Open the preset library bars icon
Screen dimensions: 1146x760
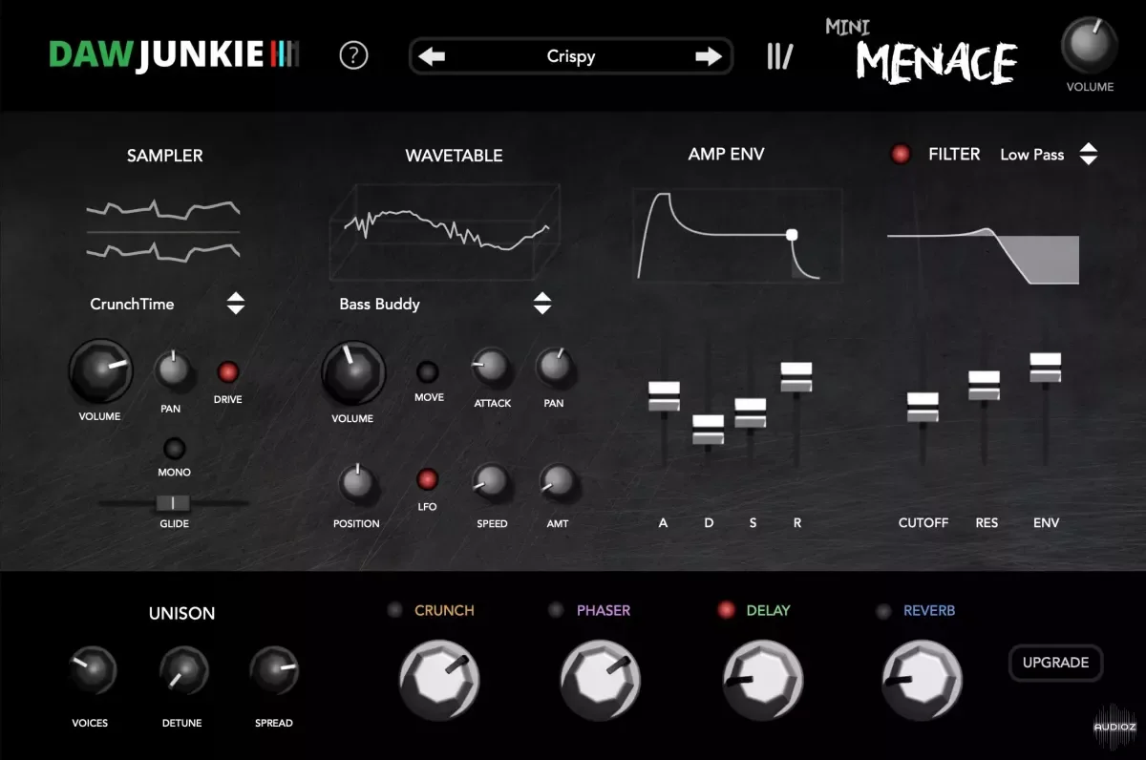[779, 56]
